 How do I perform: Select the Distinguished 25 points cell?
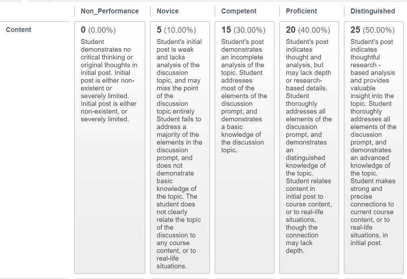pyautogui.click(x=374, y=147)
